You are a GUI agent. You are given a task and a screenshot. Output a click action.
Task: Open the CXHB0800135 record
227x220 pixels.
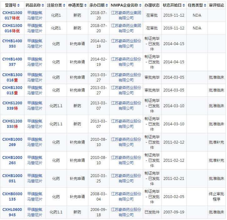(x=12, y=196)
